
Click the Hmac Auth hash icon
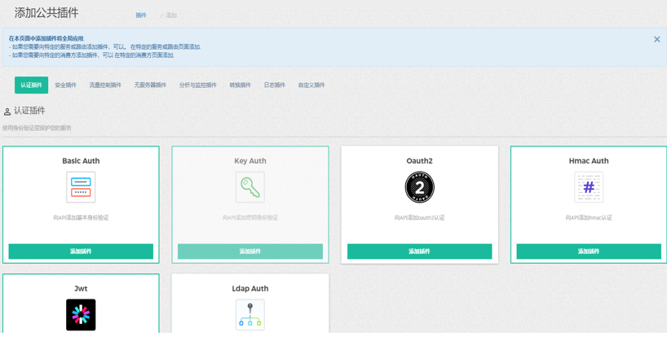[x=589, y=187]
